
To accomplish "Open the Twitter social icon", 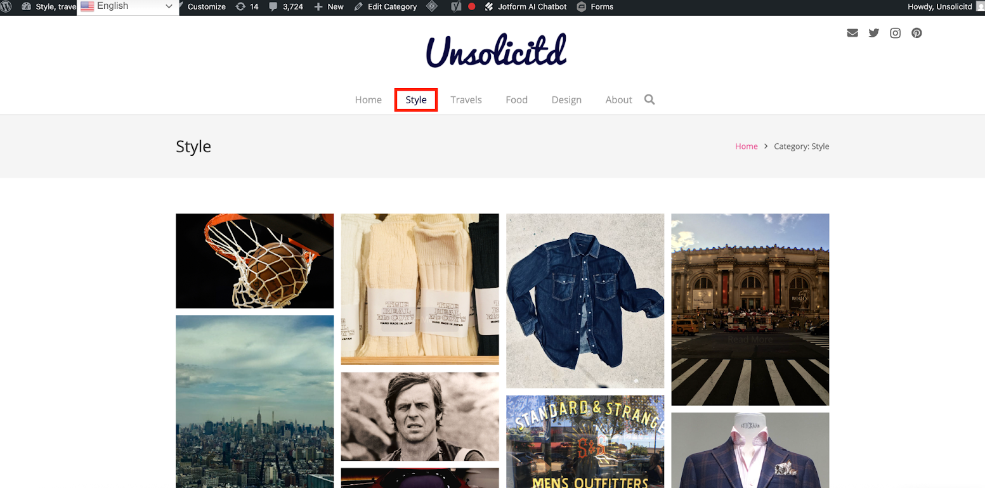I will pyautogui.click(x=874, y=33).
